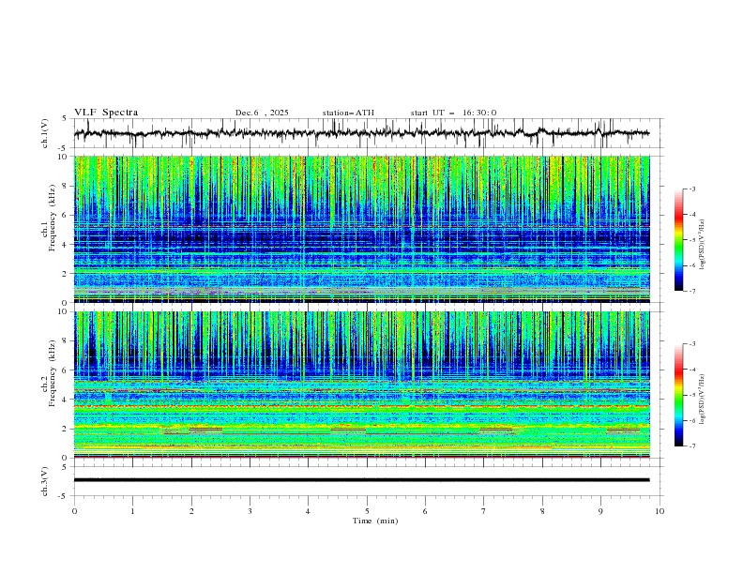Click the "ch.1(V)" waveform axis label
This screenshot has width=743, height=574.
tap(45, 133)
